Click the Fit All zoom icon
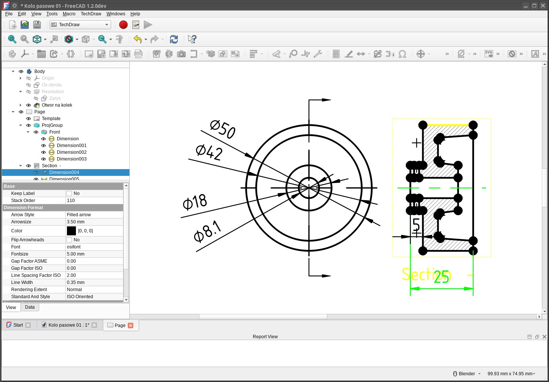This screenshot has height=382, width=549. point(12,39)
